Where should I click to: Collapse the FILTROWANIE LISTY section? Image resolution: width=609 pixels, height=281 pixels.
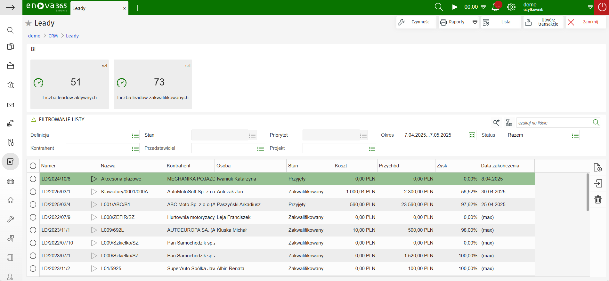(34, 120)
